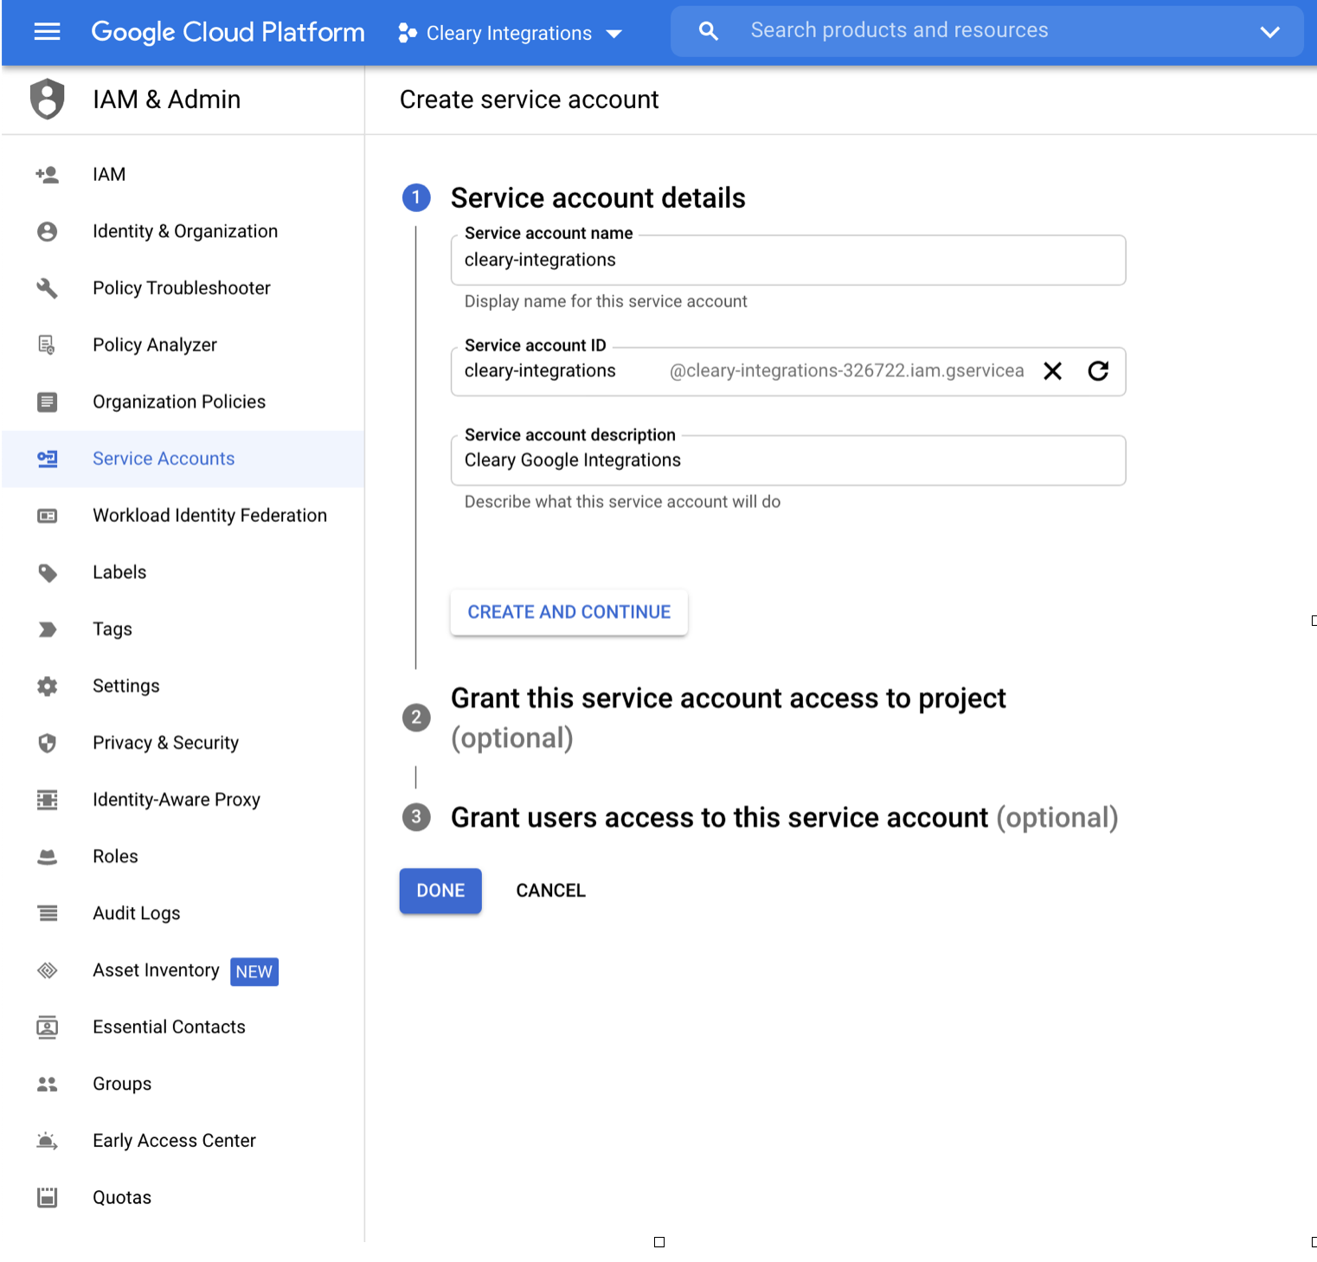Go to Groups page

click(x=183, y=1084)
